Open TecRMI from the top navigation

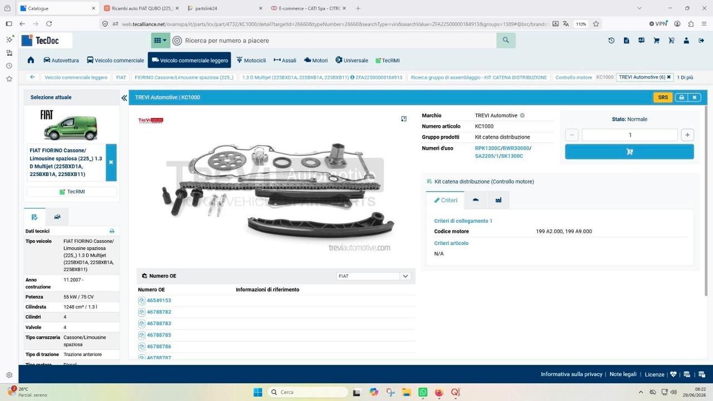(388, 60)
